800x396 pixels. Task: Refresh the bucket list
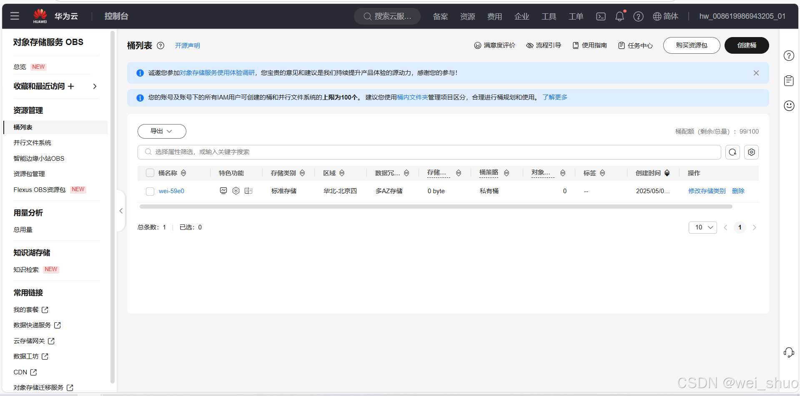pyautogui.click(x=732, y=152)
